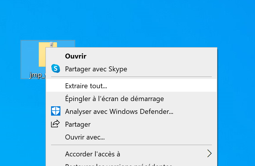Choose Extraire tout... to unzip the archive
Screen dimensions: 255x166
point(86,86)
